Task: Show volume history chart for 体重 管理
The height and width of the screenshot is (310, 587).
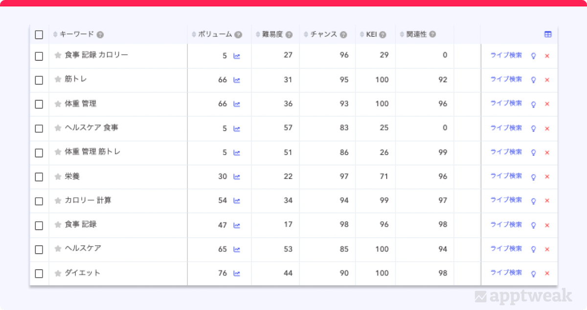Action: click(x=237, y=104)
